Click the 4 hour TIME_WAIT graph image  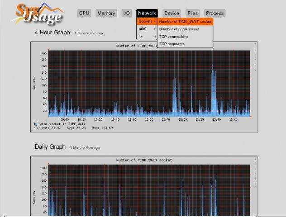(x=144, y=87)
